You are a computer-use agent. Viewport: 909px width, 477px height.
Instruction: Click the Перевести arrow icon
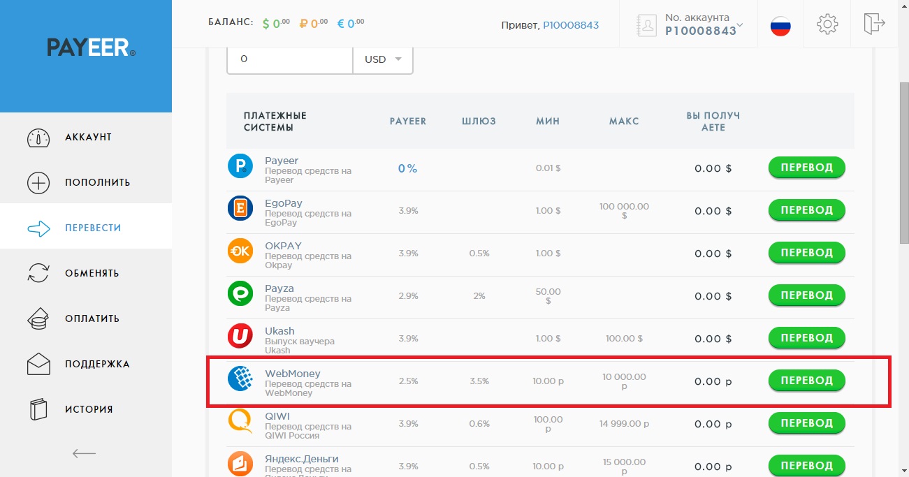tap(38, 228)
